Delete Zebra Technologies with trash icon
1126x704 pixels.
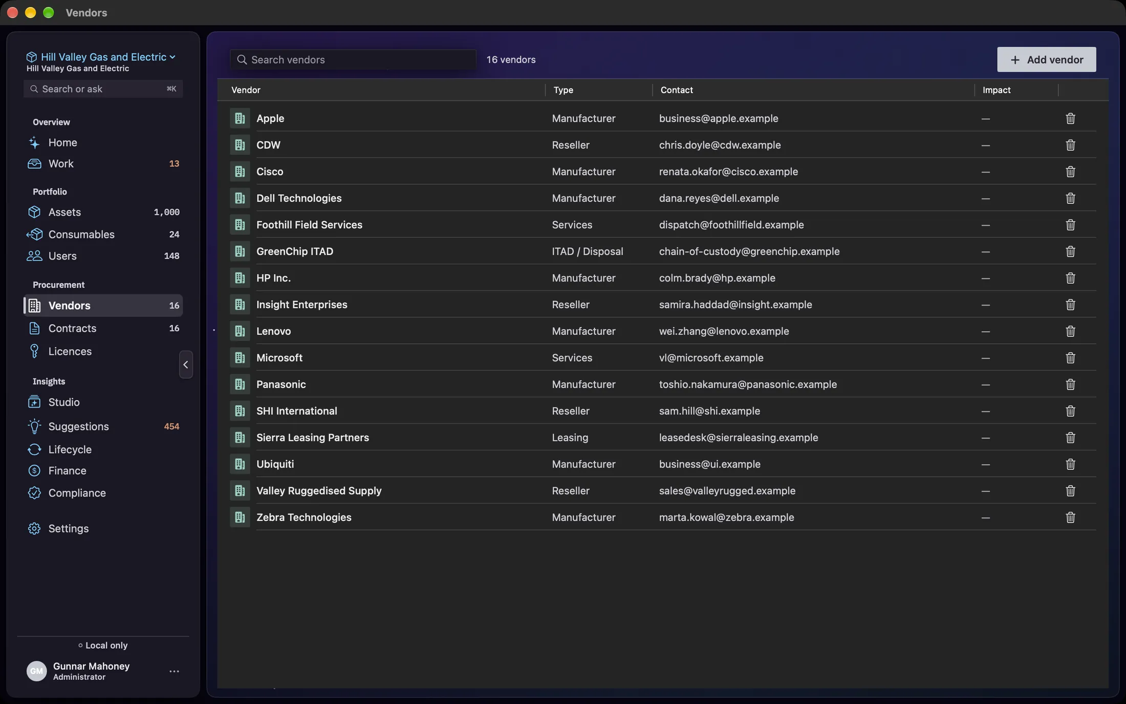pos(1070,518)
